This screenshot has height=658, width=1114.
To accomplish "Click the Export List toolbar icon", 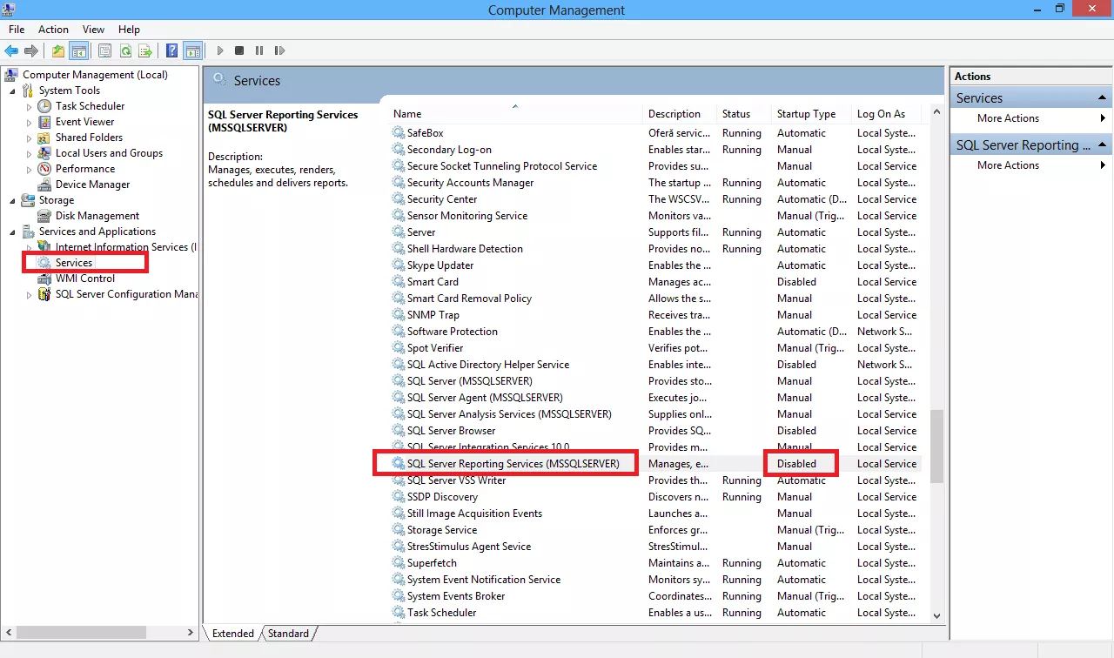I will click(145, 51).
